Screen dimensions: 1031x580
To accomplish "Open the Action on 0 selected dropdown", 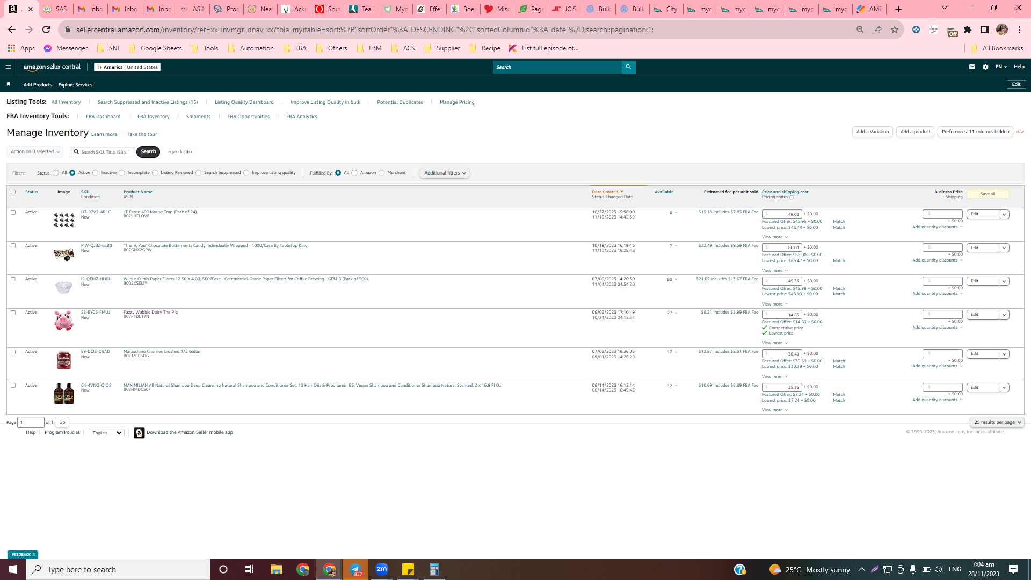I will [x=35, y=151].
